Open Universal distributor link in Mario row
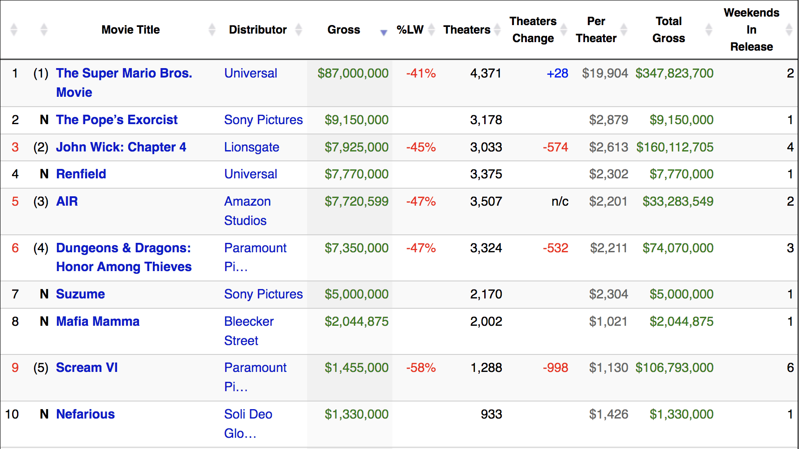 tap(251, 73)
